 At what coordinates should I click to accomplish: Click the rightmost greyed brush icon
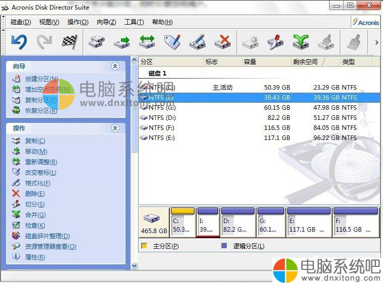[354, 42]
